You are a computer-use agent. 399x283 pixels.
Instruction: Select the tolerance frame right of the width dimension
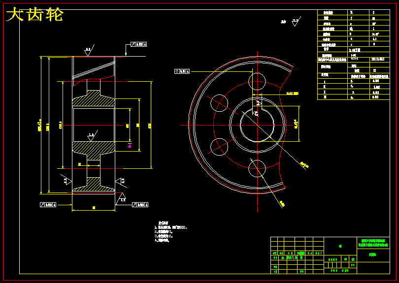[x=140, y=205]
